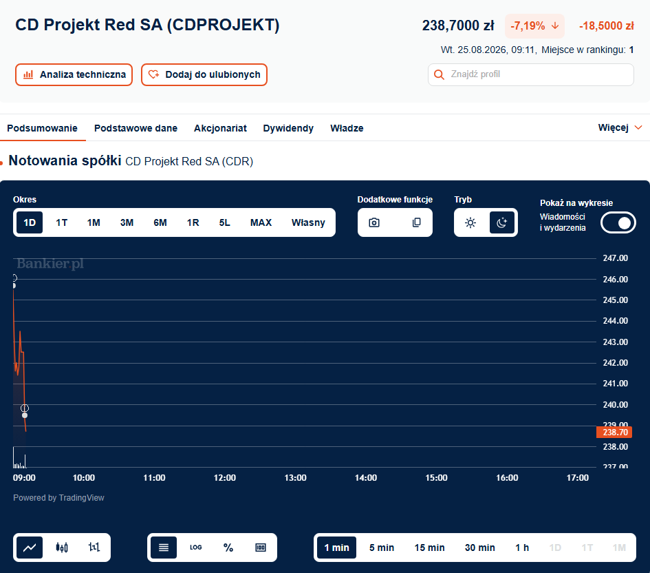Click the 247.00 price axis label
650x573 pixels.
click(x=615, y=258)
